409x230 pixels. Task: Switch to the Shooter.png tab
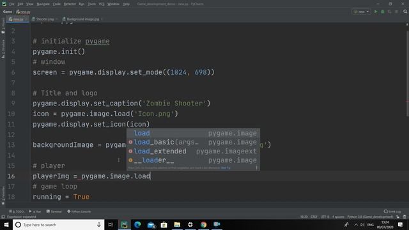[x=43, y=19]
